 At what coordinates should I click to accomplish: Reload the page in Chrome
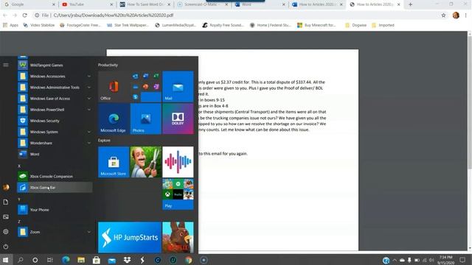[x=24, y=15]
